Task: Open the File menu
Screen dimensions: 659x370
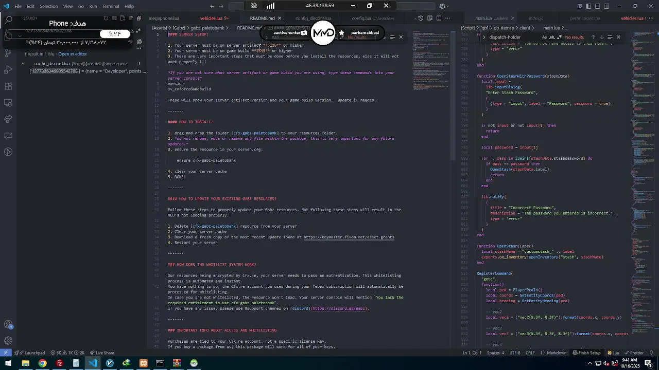Action: coord(18,6)
